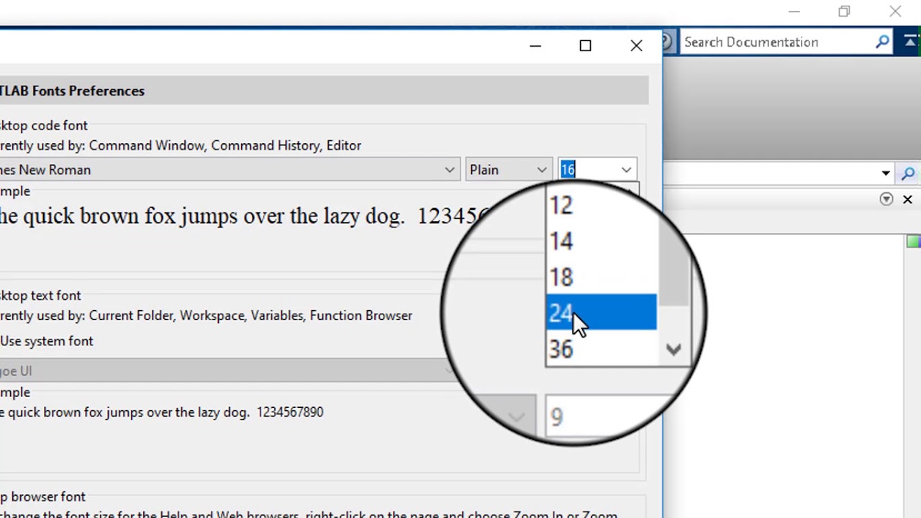This screenshot has width=921, height=518.
Task: Click the Search Documentation field
Action: point(776,42)
